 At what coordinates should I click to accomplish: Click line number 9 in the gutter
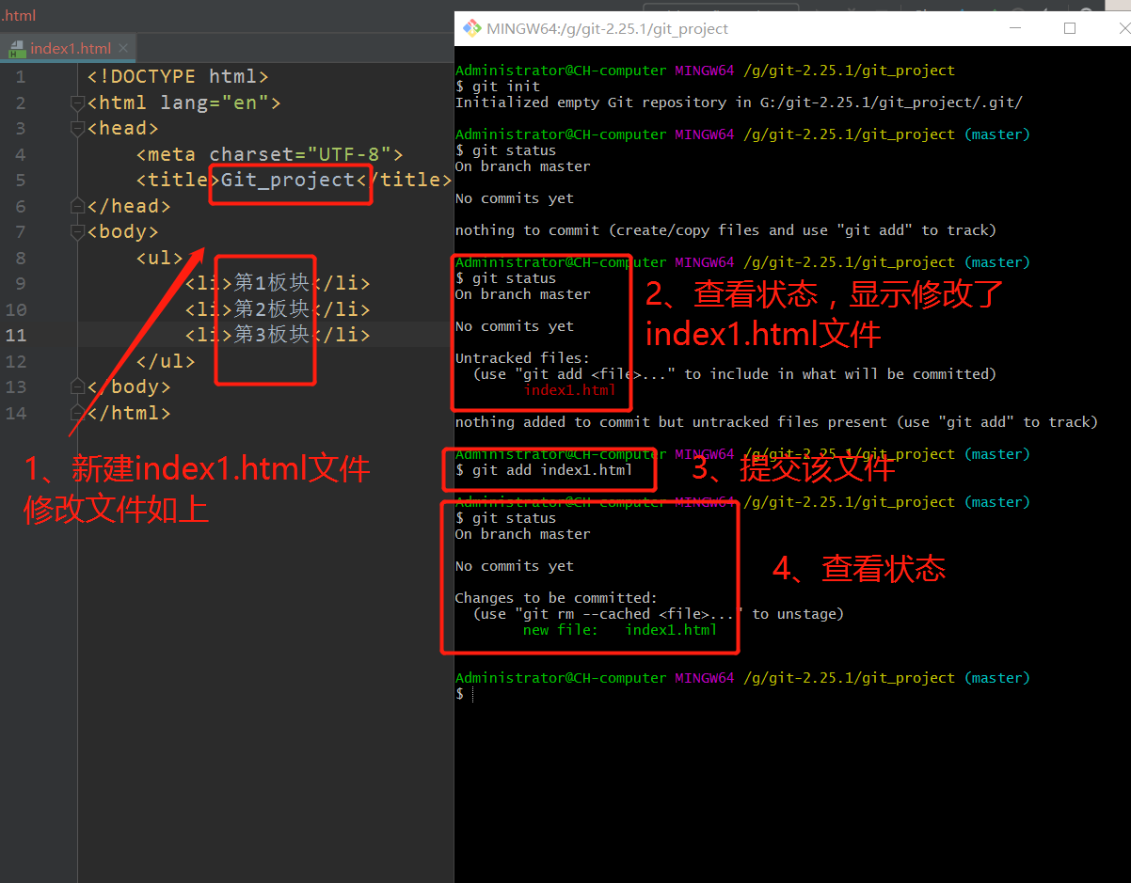click(21, 283)
